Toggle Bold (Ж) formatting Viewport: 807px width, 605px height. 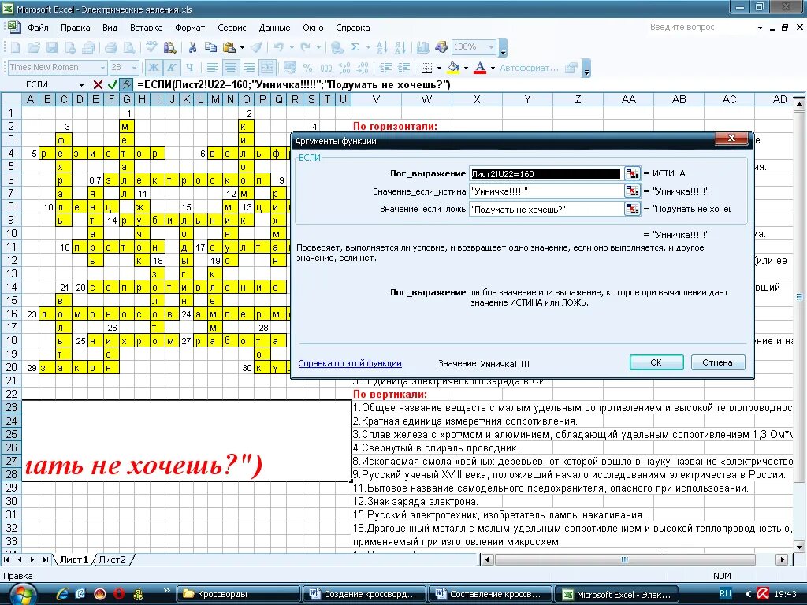pos(154,68)
